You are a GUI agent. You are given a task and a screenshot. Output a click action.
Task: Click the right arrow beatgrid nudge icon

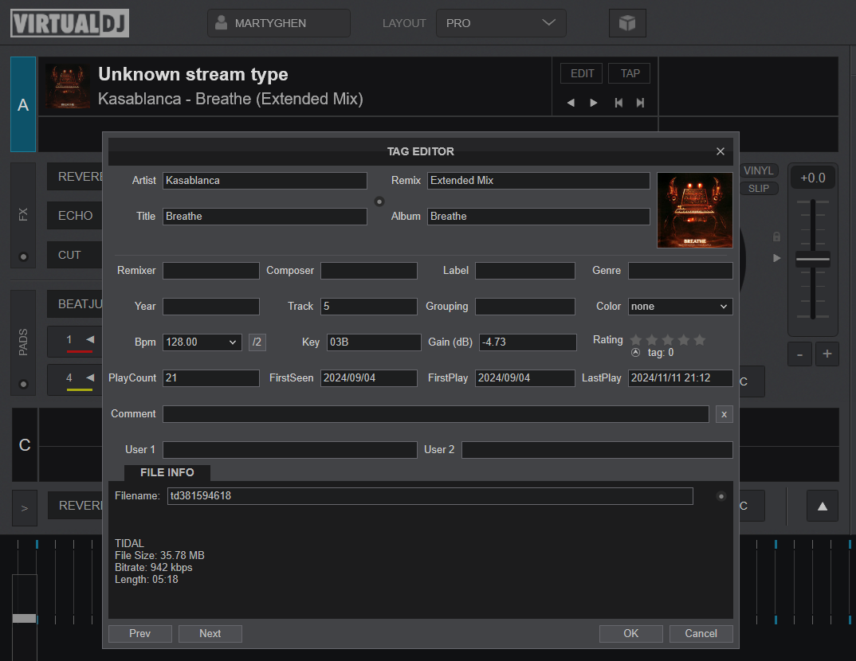594,103
